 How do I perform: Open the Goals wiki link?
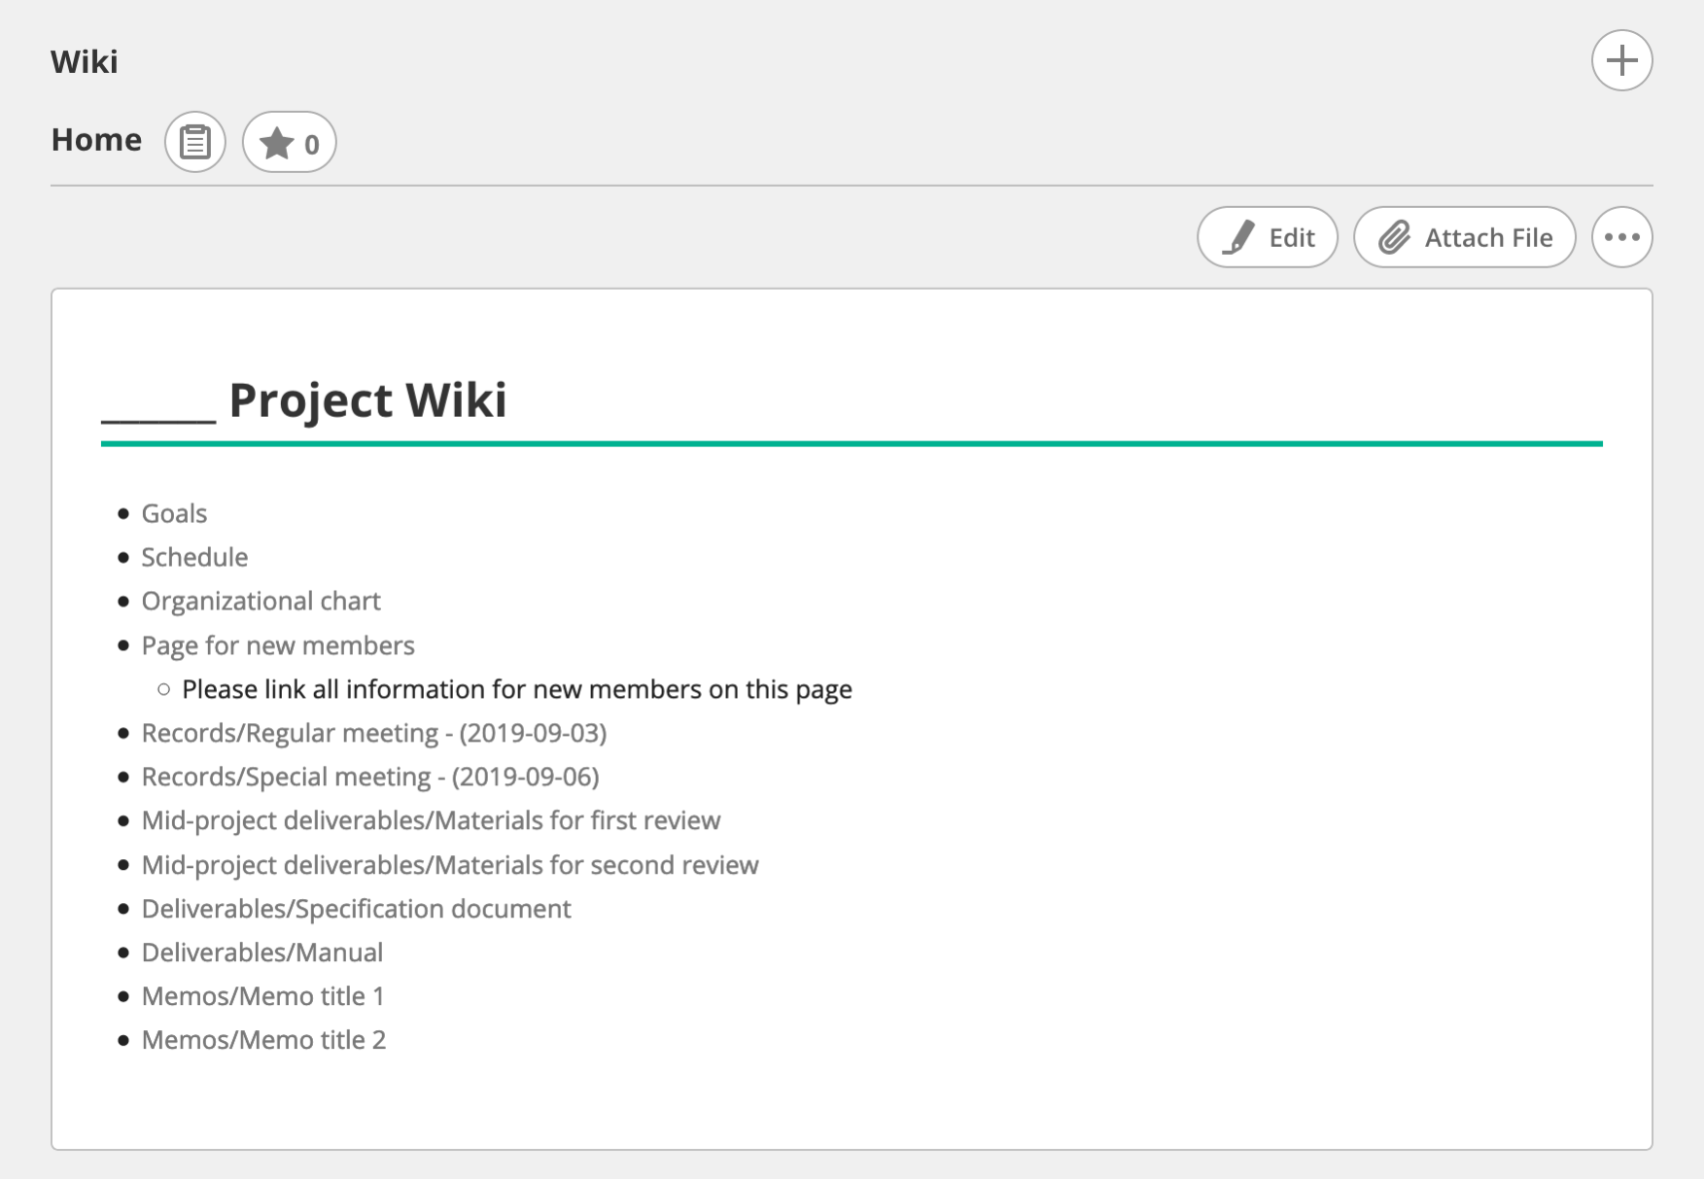point(174,513)
